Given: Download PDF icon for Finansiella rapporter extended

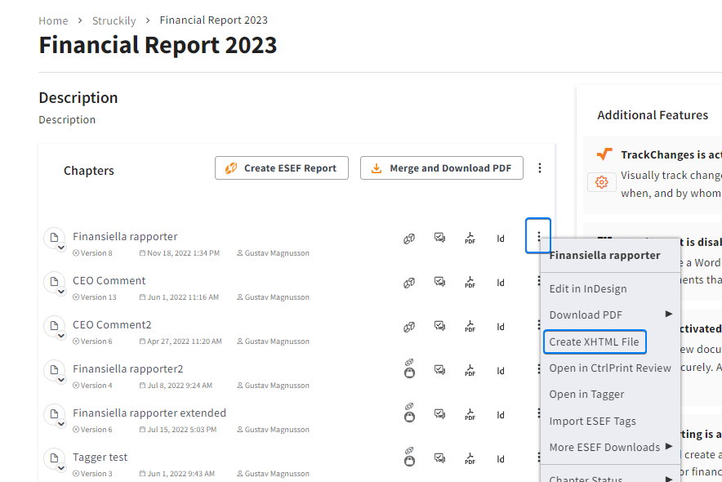Looking at the screenshot, I should click(x=470, y=415).
